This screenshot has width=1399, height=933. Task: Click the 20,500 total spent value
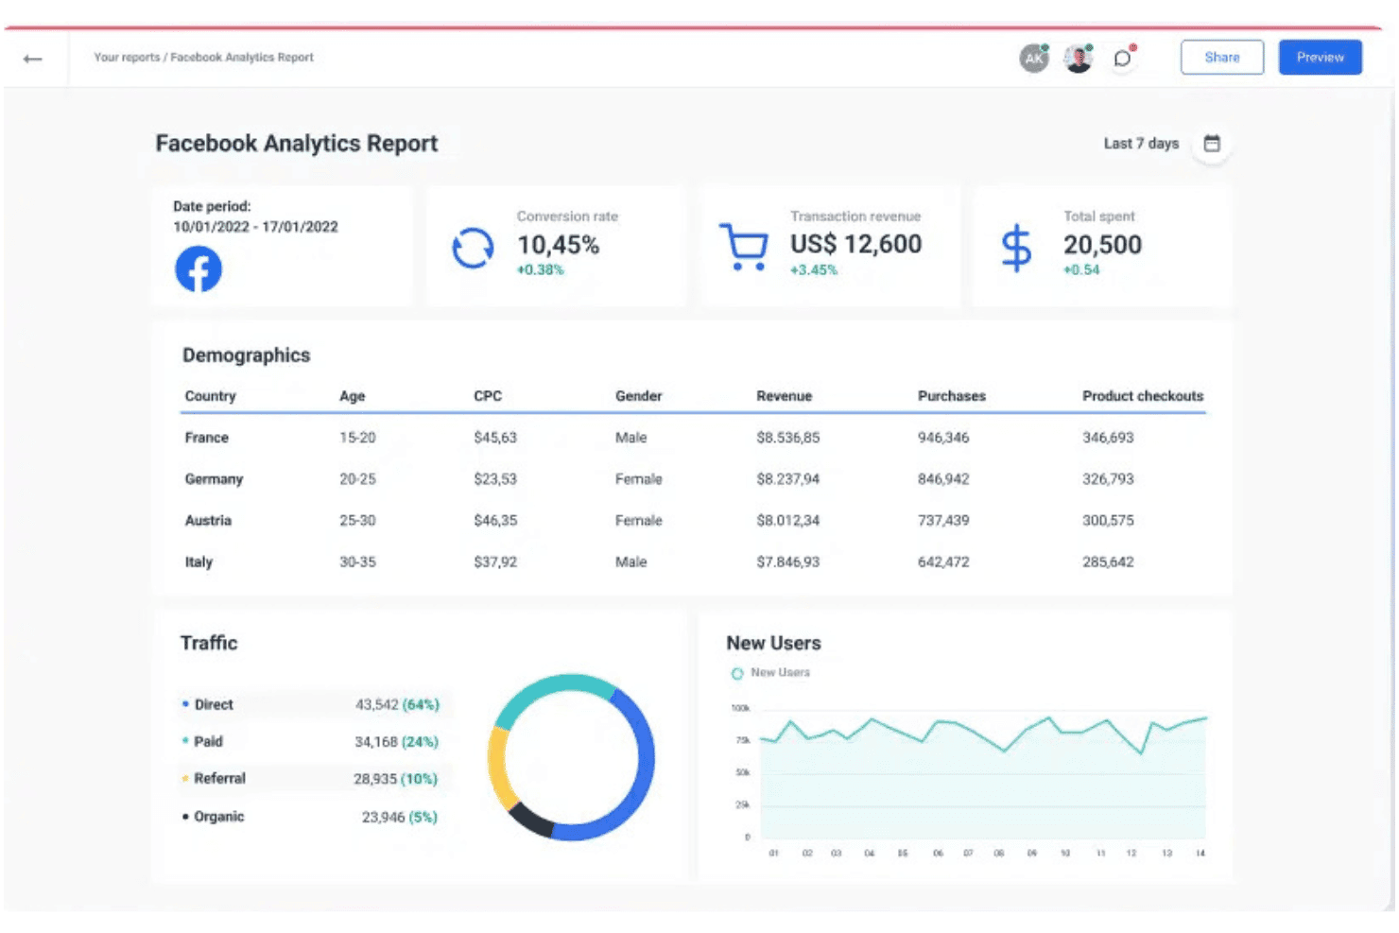pos(1103,245)
